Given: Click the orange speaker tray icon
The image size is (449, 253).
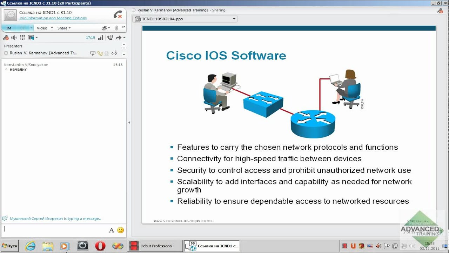Looking at the screenshot, I should pos(378,246).
